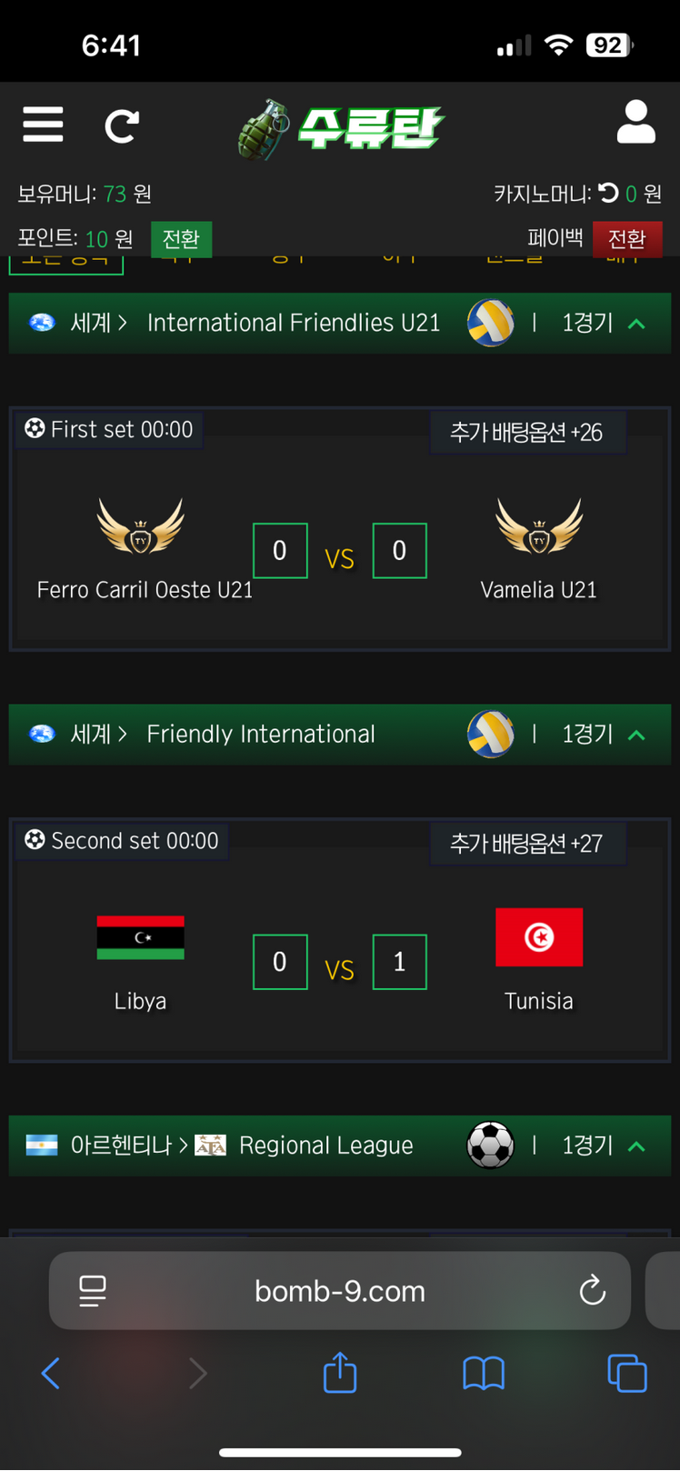This screenshot has width=680, height=1471.
Task: Open Safari bookmarks icon
Action: pos(483,1373)
